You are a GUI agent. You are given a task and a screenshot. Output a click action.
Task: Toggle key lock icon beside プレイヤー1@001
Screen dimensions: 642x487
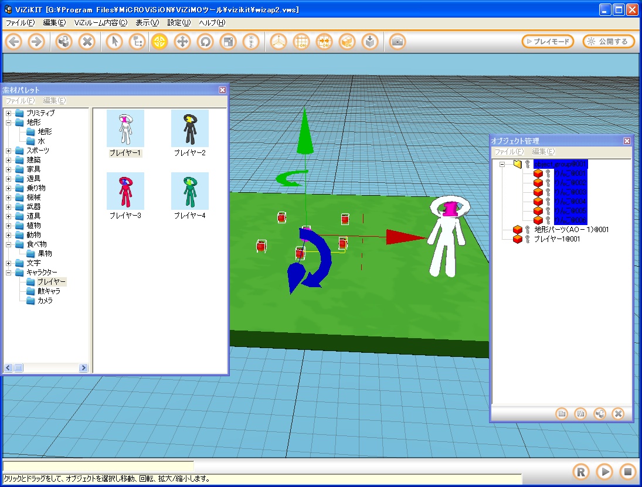(527, 239)
